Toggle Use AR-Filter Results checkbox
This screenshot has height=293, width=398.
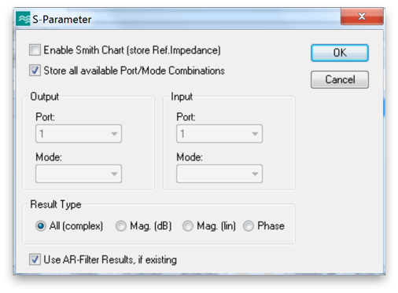35,259
